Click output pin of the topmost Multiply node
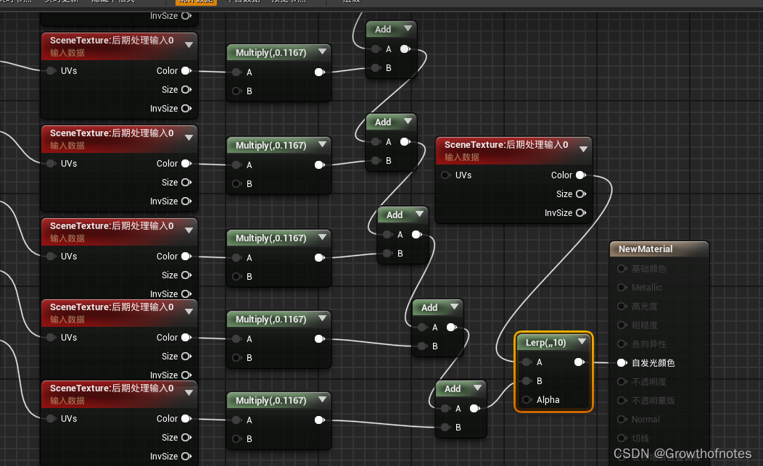763x466 pixels. pos(319,72)
